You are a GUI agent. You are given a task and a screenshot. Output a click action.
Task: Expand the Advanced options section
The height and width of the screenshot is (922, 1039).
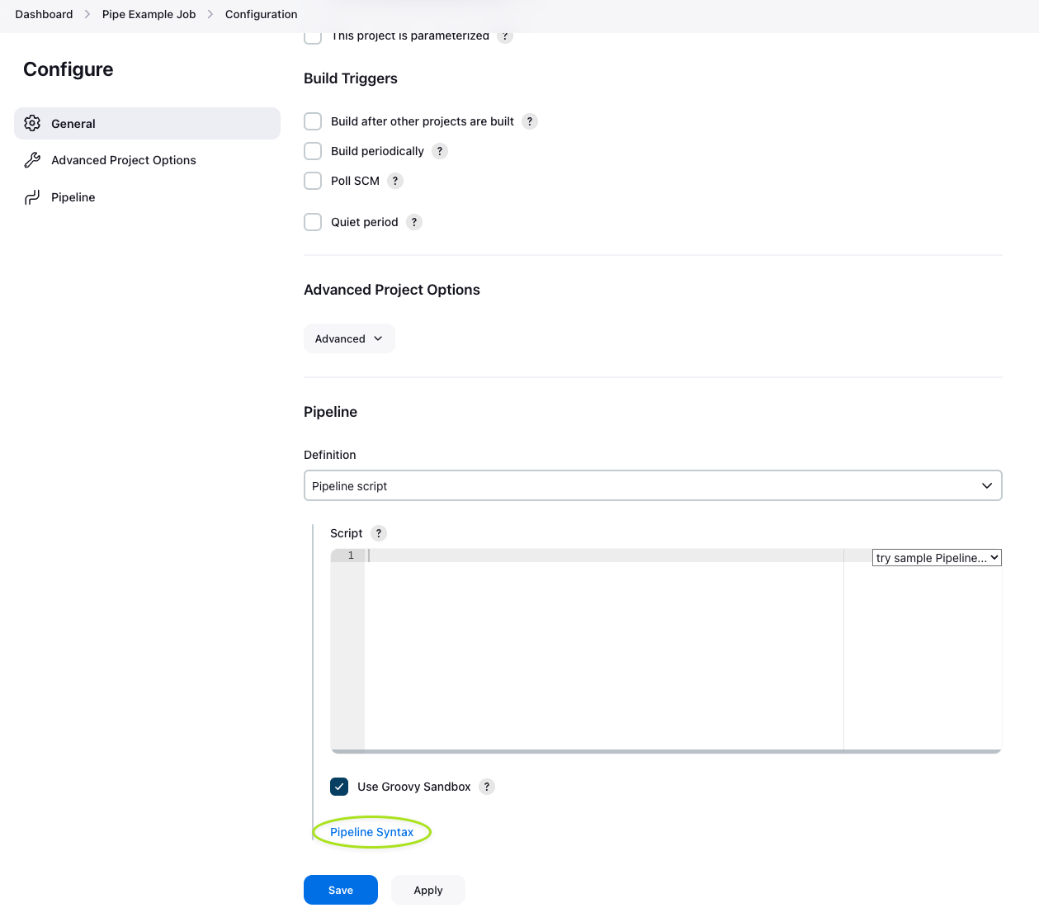[x=348, y=338]
